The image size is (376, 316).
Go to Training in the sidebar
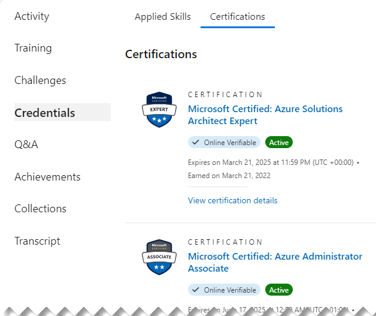33,48
